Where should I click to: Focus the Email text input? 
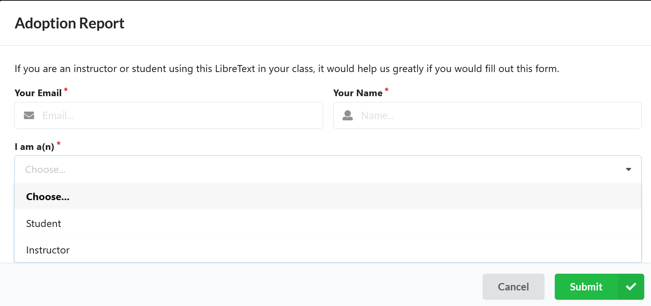[x=179, y=116]
